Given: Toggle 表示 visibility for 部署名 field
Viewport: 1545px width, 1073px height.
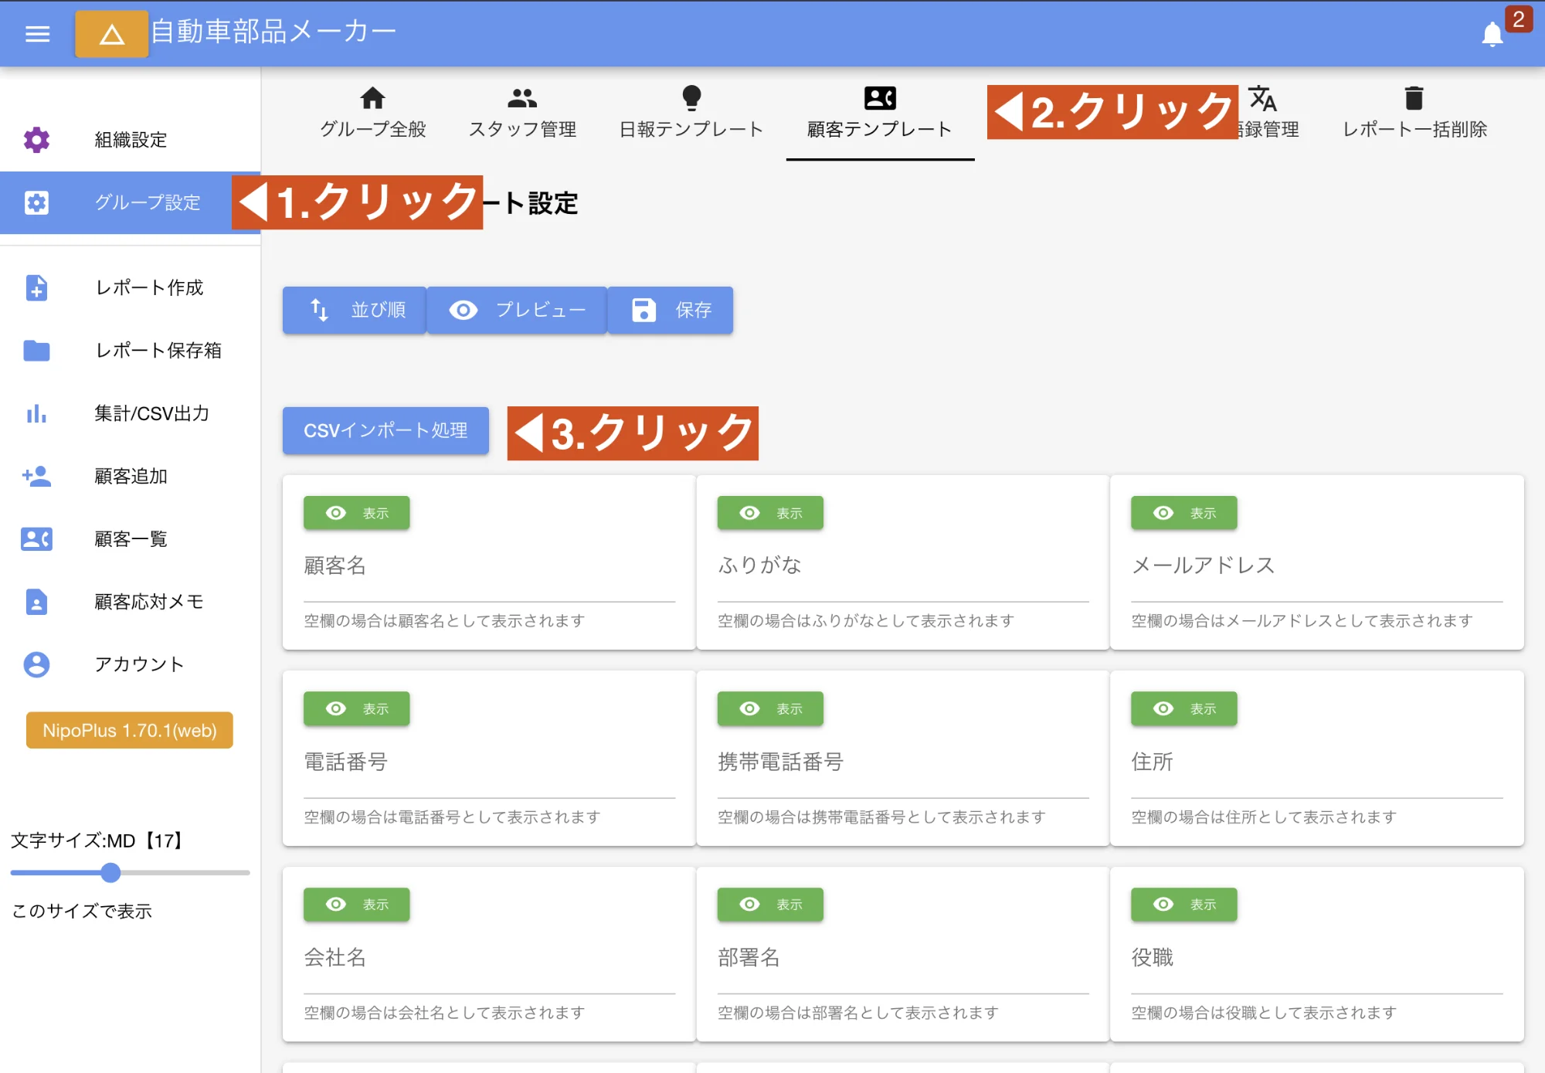Looking at the screenshot, I should click(770, 905).
